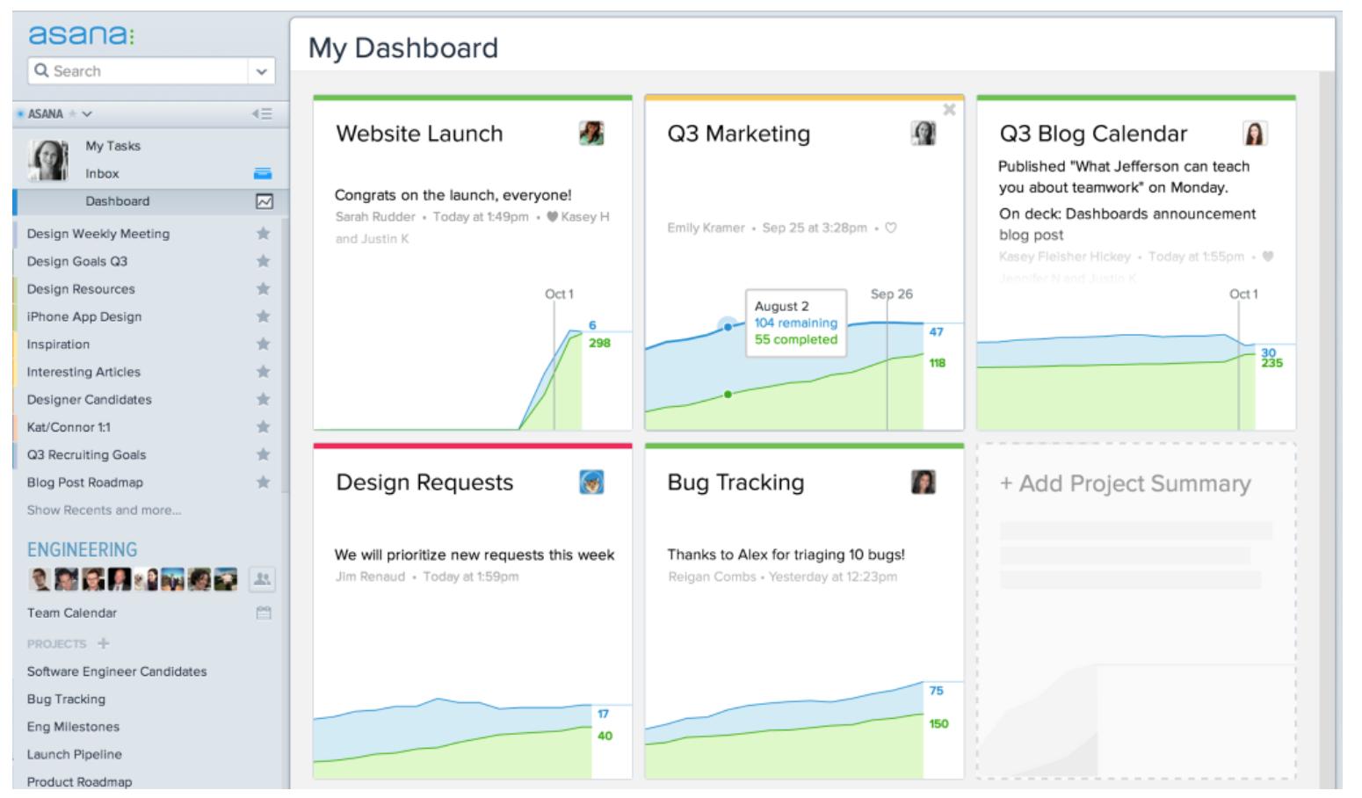Collapse the sidebar with the arrow icon
1362x798 pixels.
(262, 114)
